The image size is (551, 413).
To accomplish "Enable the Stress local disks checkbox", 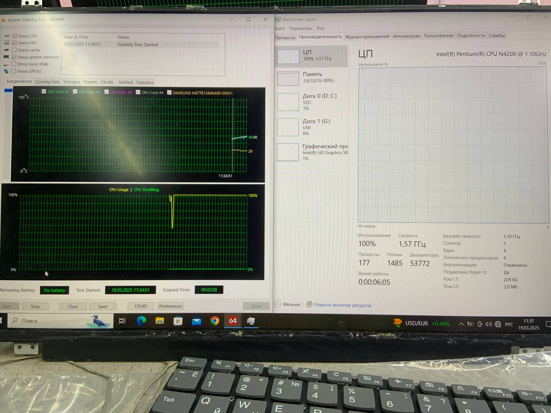I will 14,64.
